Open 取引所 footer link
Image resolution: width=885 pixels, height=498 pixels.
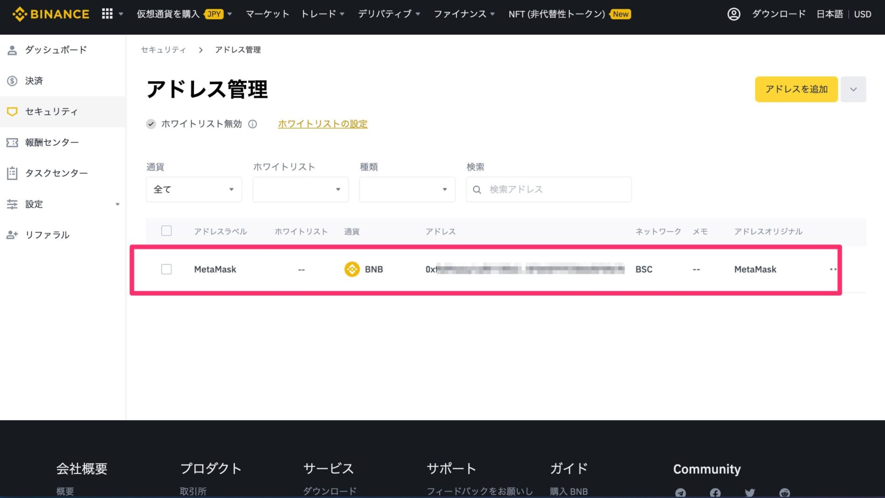[193, 491]
